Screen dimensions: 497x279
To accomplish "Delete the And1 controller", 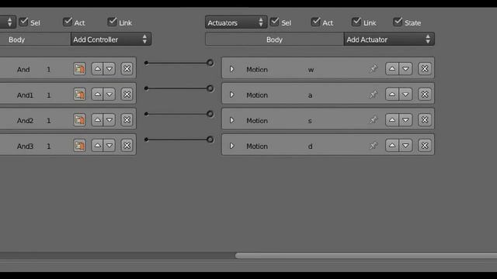I will pyautogui.click(x=127, y=95).
